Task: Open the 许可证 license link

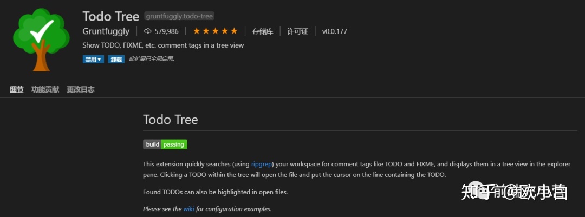Action: [298, 31]
